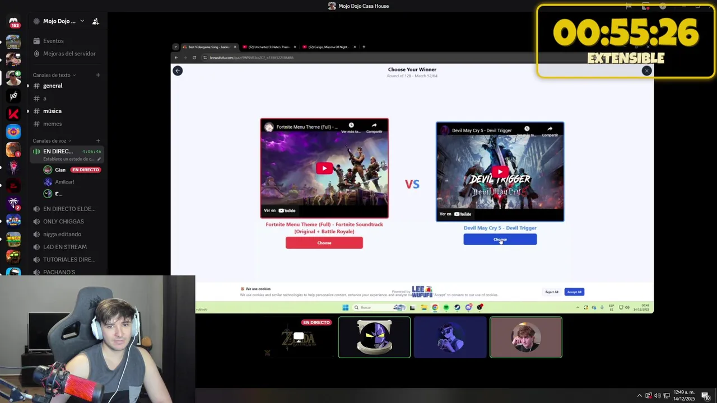The image size is (717, 403).
Task: Close the Best Videogame Song tab
Action: click(235, 47)
